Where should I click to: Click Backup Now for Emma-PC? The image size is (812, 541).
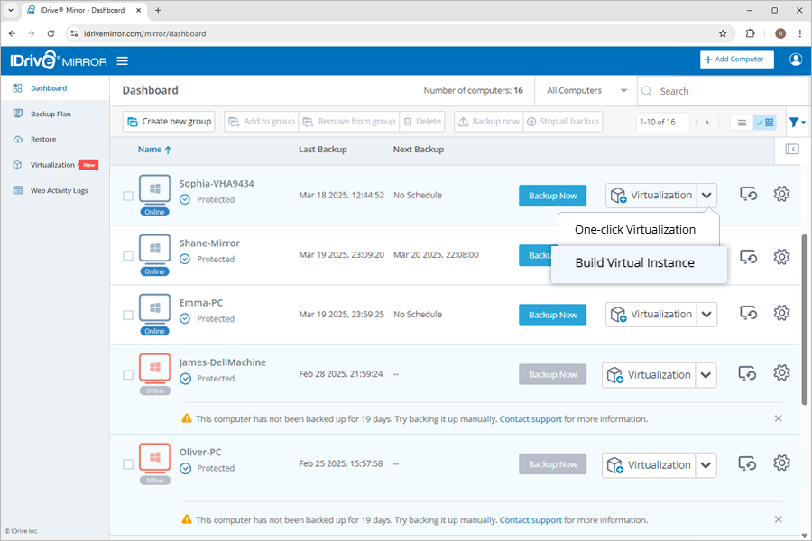[x=552, y=315]
